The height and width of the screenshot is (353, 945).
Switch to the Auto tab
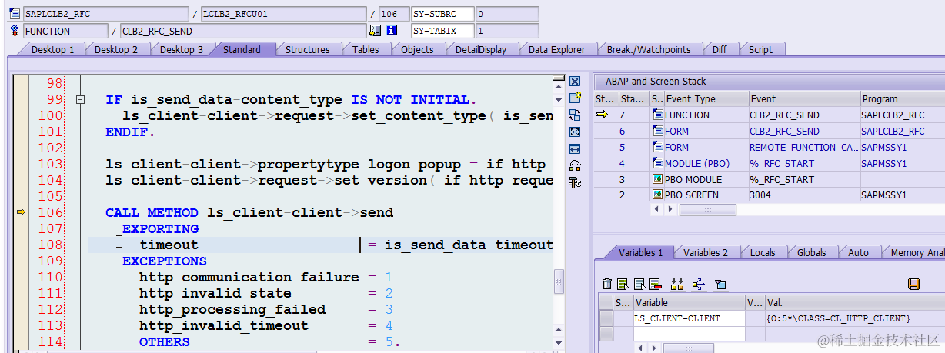858,252
